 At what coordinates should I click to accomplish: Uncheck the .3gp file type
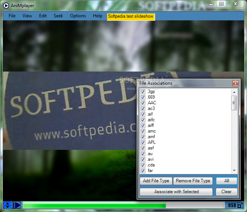[x=143, y=92]
